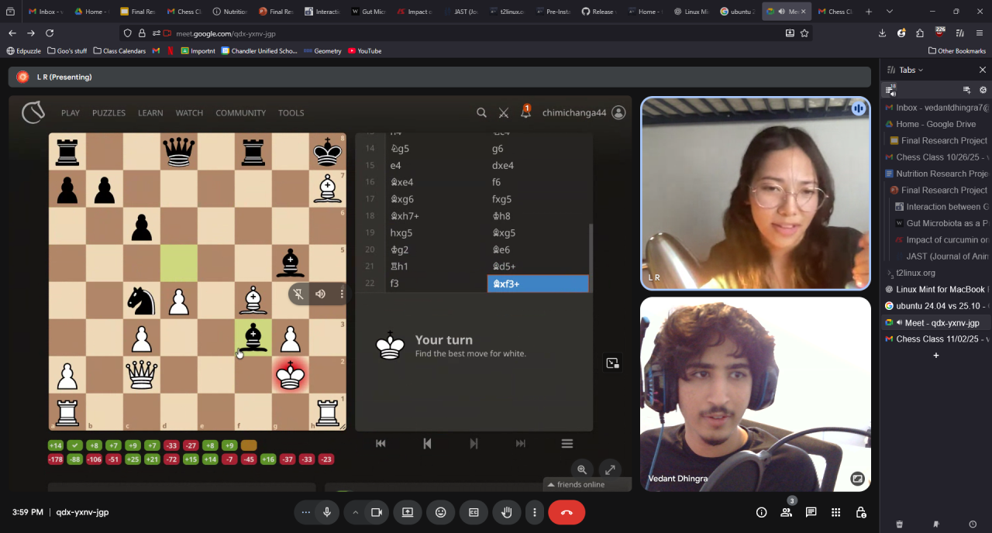Open meeting details info icon
The width and height of the screenshot is (992, 533).
[761, 512]
